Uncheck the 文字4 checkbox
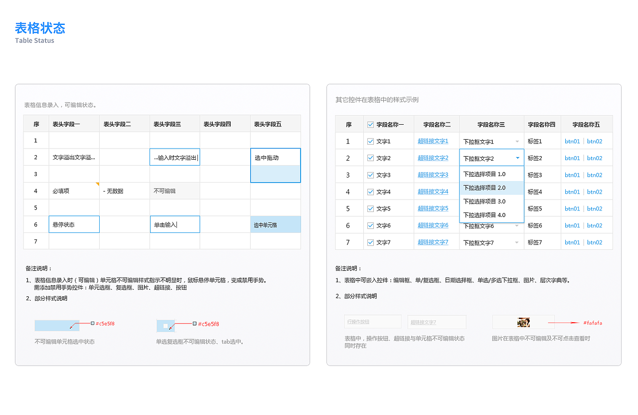 coord(370,192)
